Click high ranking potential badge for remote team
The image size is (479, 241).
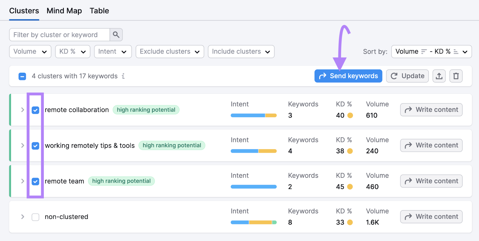tap(121, 181)
